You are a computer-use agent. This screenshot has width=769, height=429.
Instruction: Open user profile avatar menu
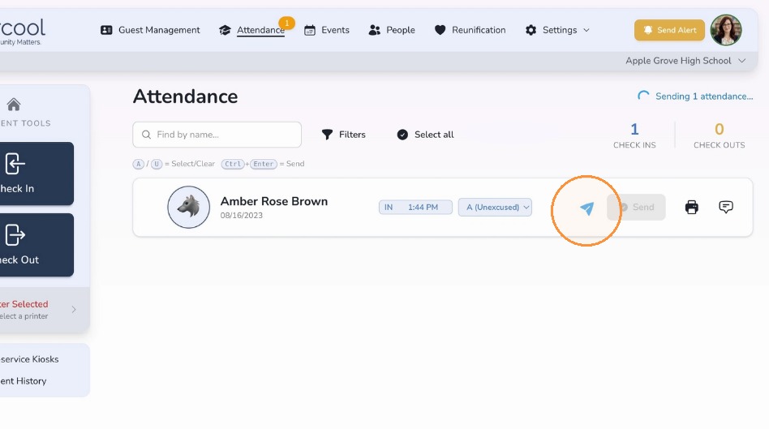pyautogui.click(x=726, y=30)
